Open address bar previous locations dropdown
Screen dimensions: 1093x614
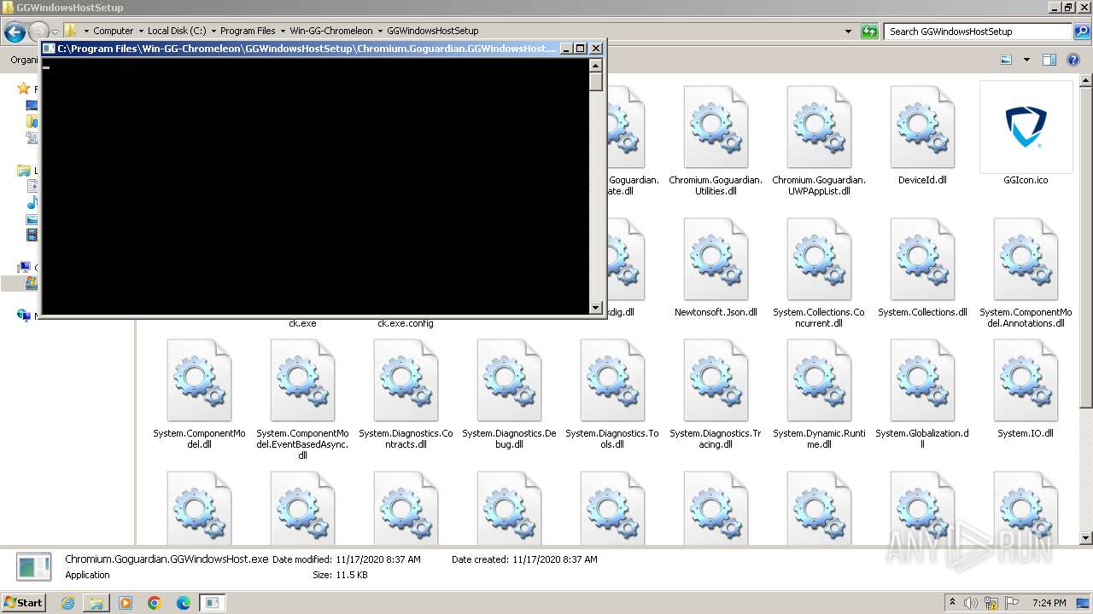point(848,32)
